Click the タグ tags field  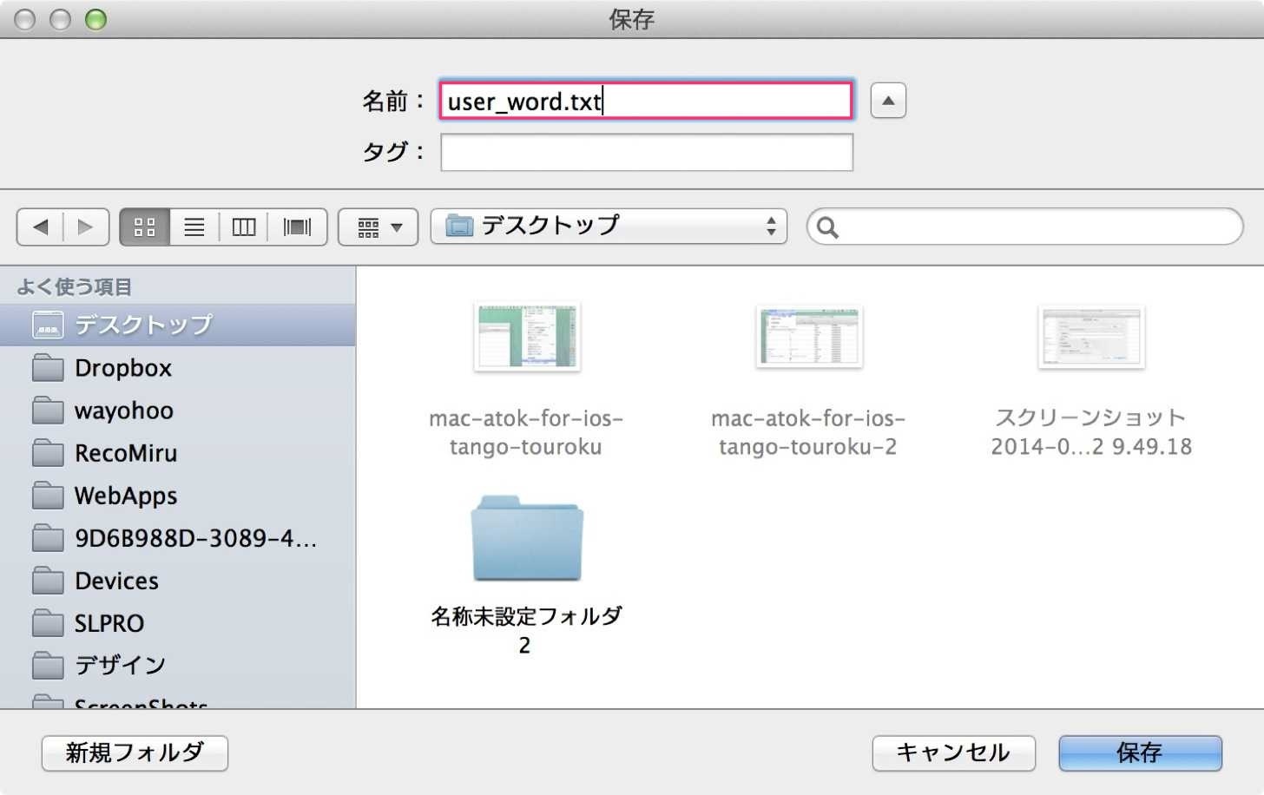(646, 152)
